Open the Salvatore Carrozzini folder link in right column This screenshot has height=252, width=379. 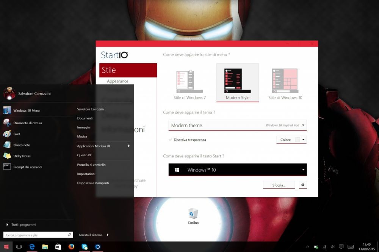click(x=91, y=109)
